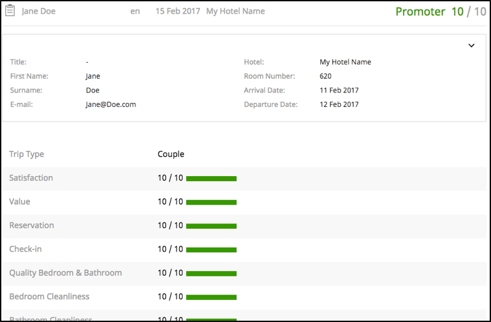The width and height of the screenshot is (491, 322).
Task: Click the clipboard icon beside Jane Doe
Action: 10,11
